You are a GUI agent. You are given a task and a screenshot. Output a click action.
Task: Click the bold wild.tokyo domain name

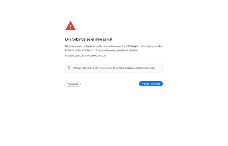(x=132, y=46)
